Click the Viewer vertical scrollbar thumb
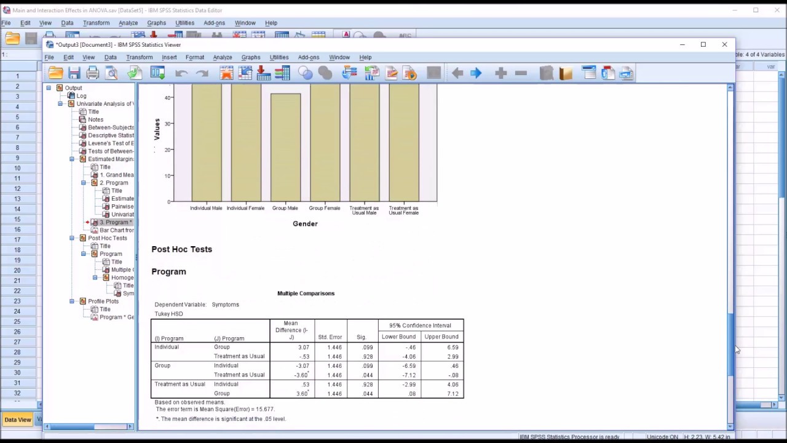This screenshot has width=787, height=443. click(x=730, y=343)
